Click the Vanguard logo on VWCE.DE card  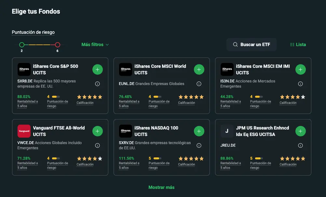click(24, 131)
